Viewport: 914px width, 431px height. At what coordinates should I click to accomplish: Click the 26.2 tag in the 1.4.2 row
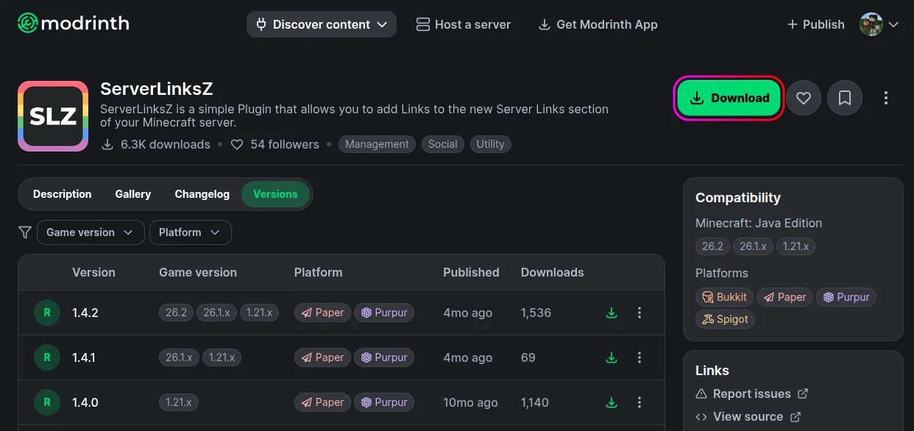click(176, 313)
